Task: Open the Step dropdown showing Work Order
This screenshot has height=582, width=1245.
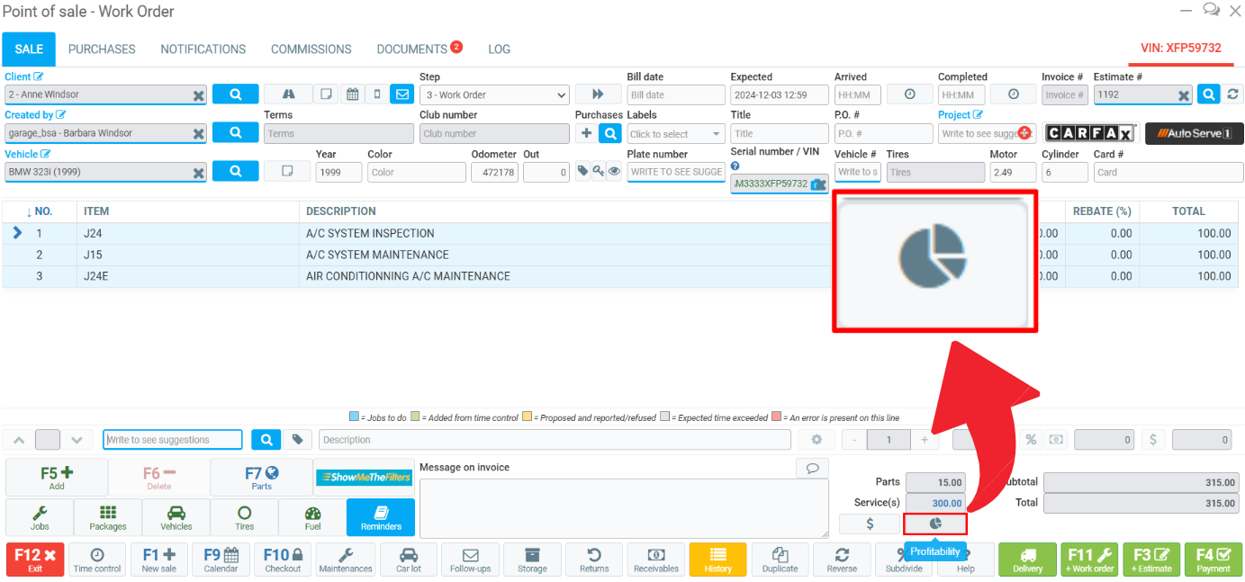Action: click(x=494, y=95)
